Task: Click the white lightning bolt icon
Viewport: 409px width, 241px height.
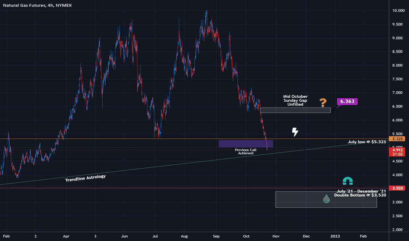Action: tap(295, 132)
